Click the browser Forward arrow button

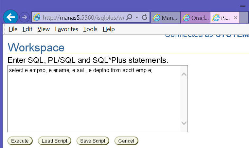tap(24, 17)
